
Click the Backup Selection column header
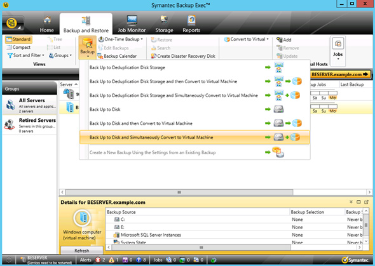click(317, 212)
